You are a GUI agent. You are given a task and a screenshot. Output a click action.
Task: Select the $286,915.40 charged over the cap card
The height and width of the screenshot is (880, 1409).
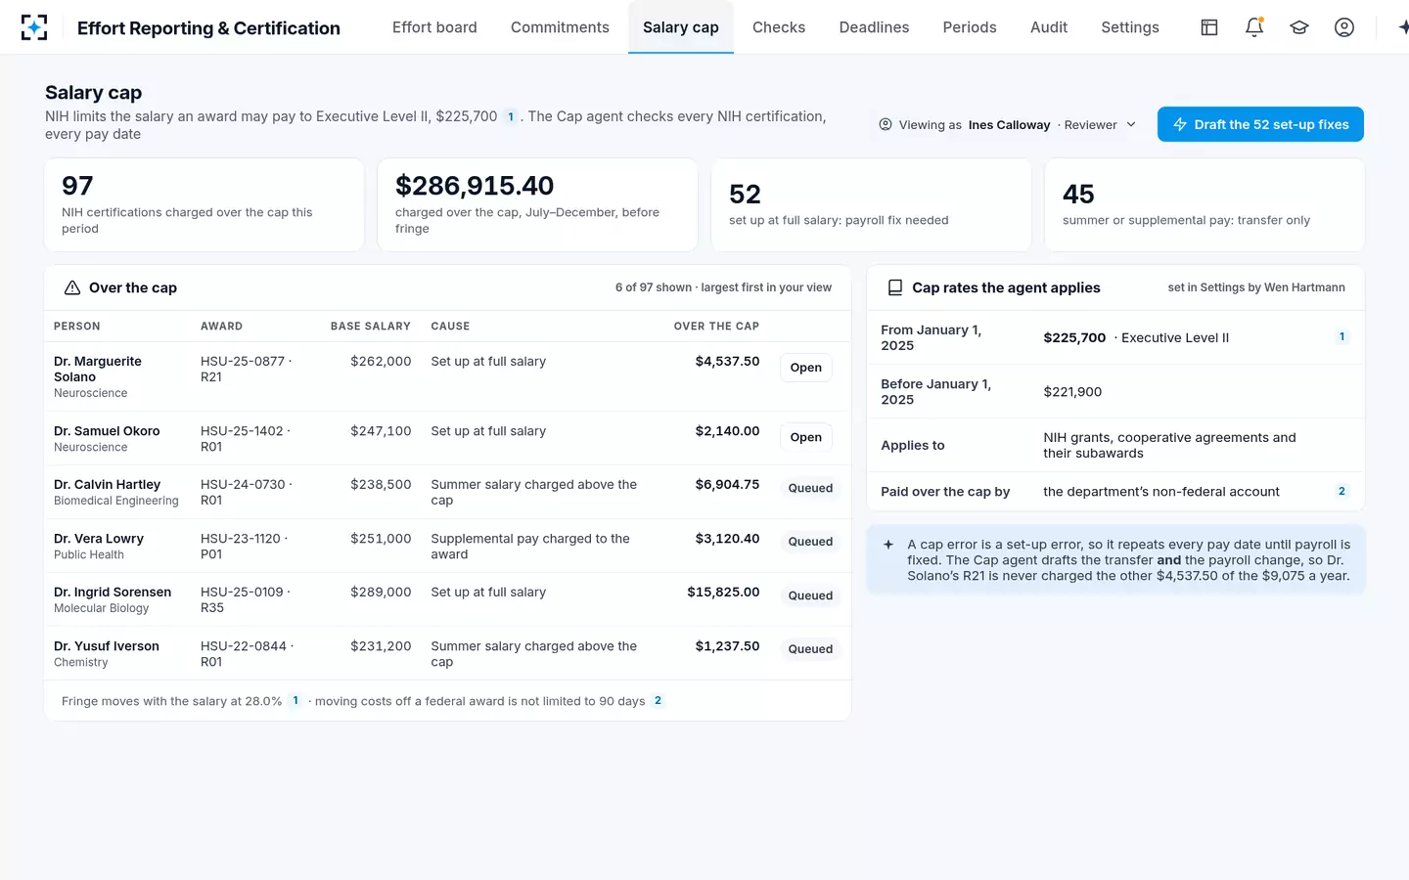(537, 205)
